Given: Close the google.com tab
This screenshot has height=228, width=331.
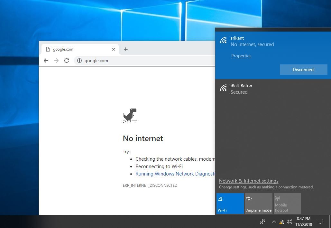Looking at the screenshot, I should coord(114,49).
